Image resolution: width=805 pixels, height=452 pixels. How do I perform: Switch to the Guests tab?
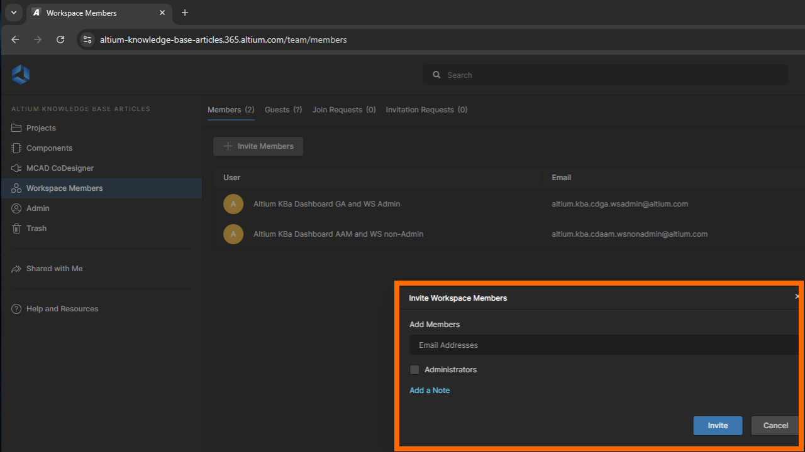coord(283,110)
